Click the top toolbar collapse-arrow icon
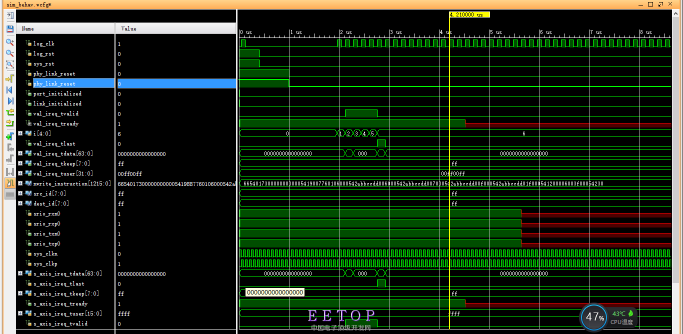683x334 pixels. pyautogui.click(x=9, y=15)
